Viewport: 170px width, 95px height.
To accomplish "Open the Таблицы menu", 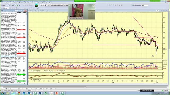I will tap(16, 3).
